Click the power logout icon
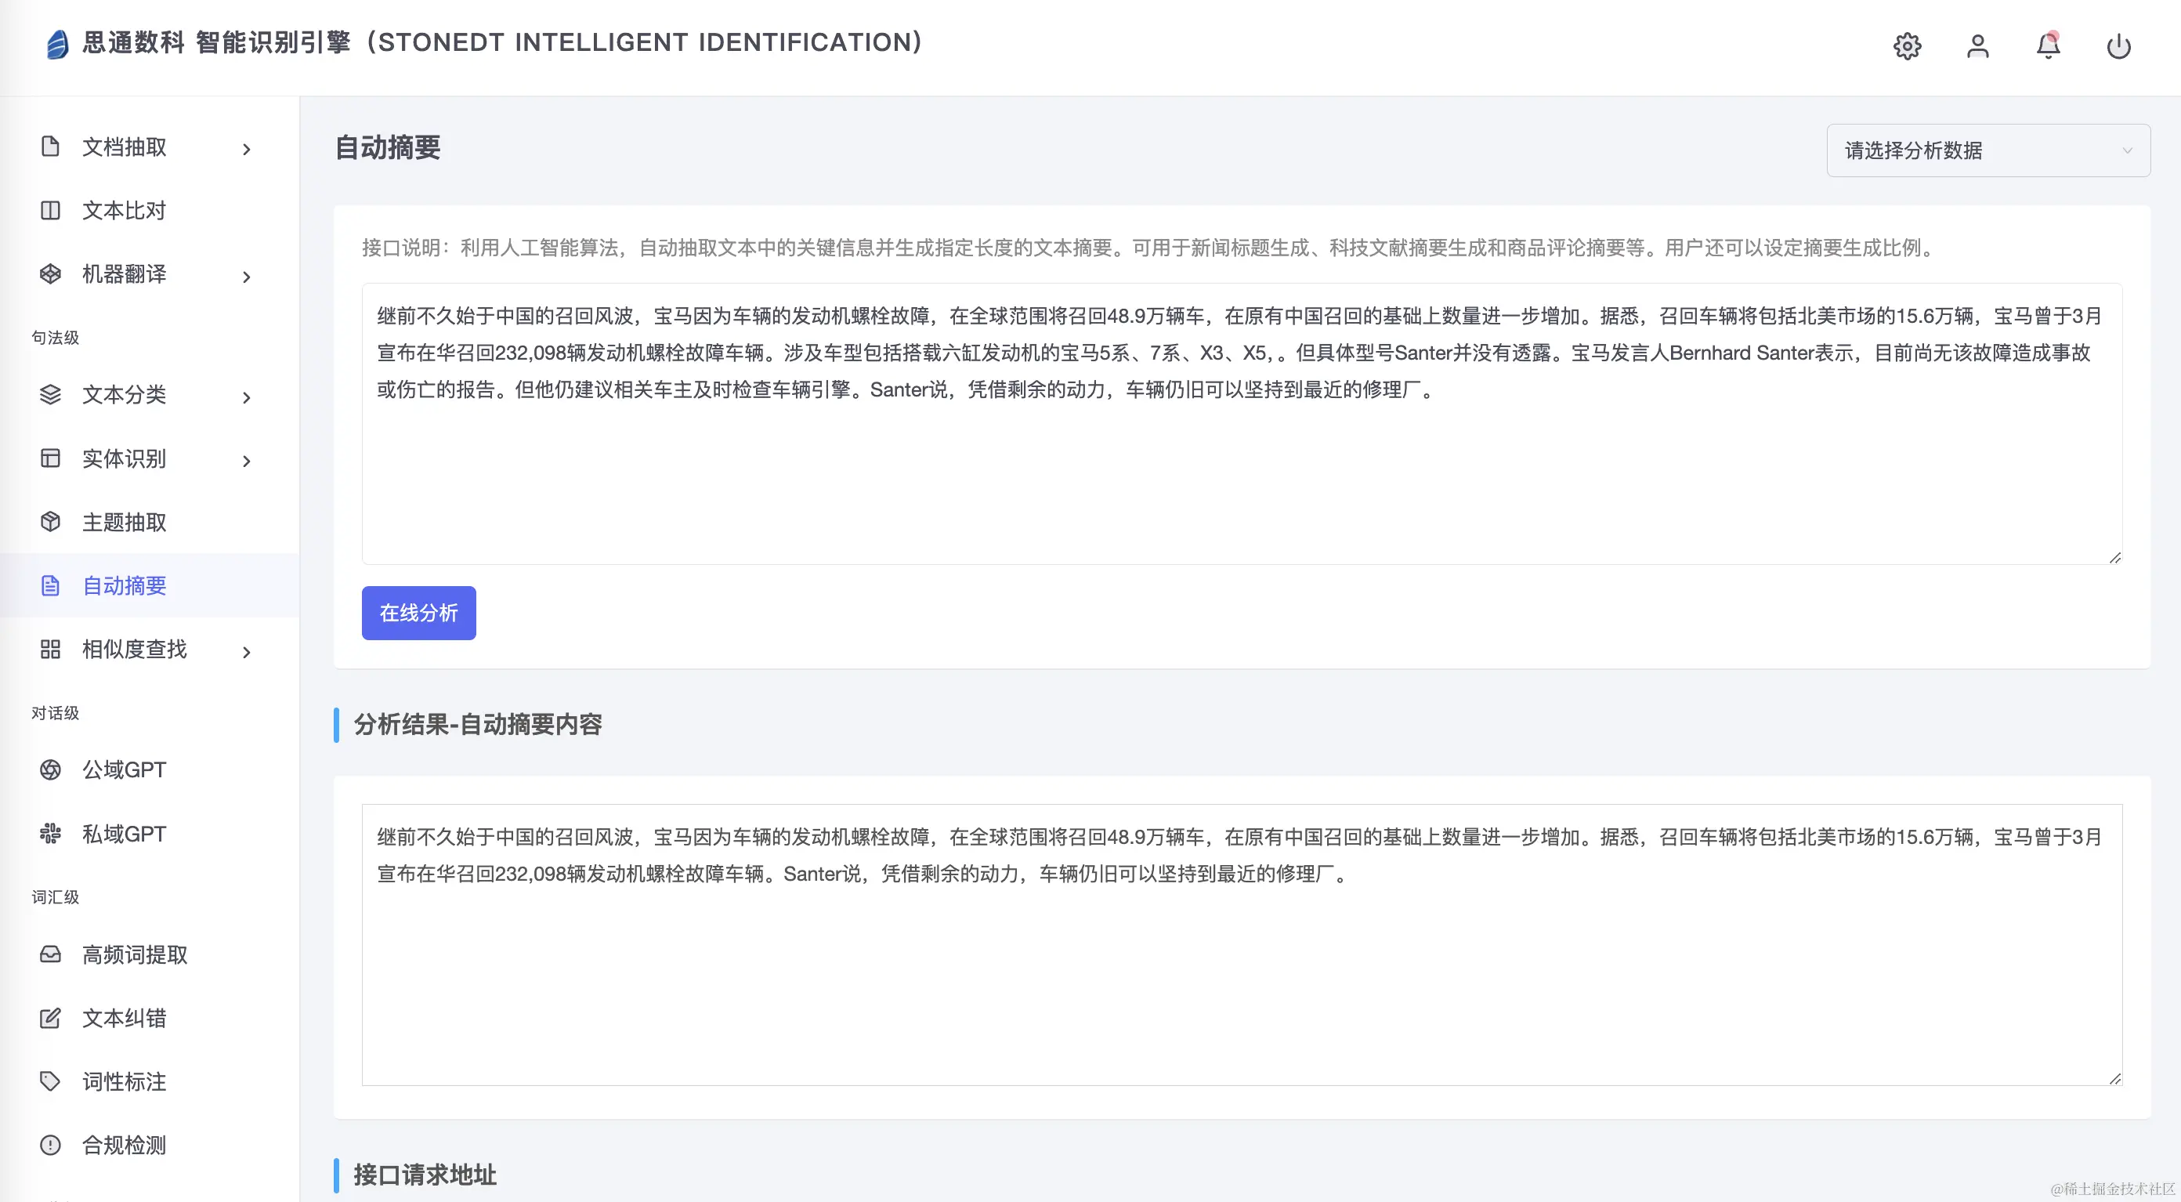 [2118, 45]
